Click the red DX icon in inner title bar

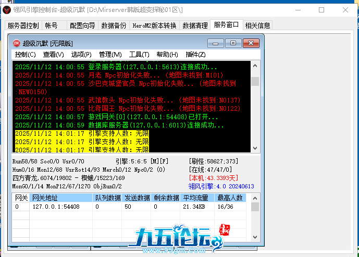tap(17, 44)
